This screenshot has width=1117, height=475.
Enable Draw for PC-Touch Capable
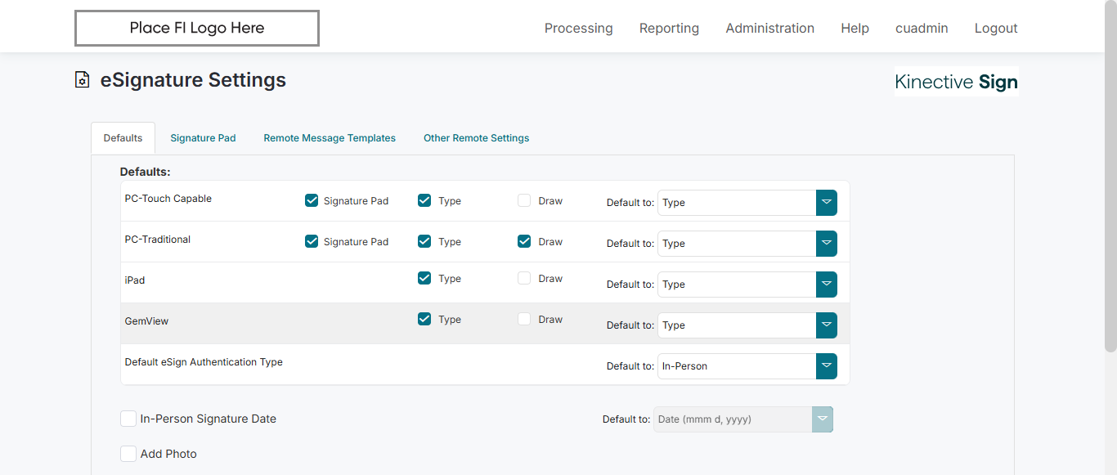524,200
